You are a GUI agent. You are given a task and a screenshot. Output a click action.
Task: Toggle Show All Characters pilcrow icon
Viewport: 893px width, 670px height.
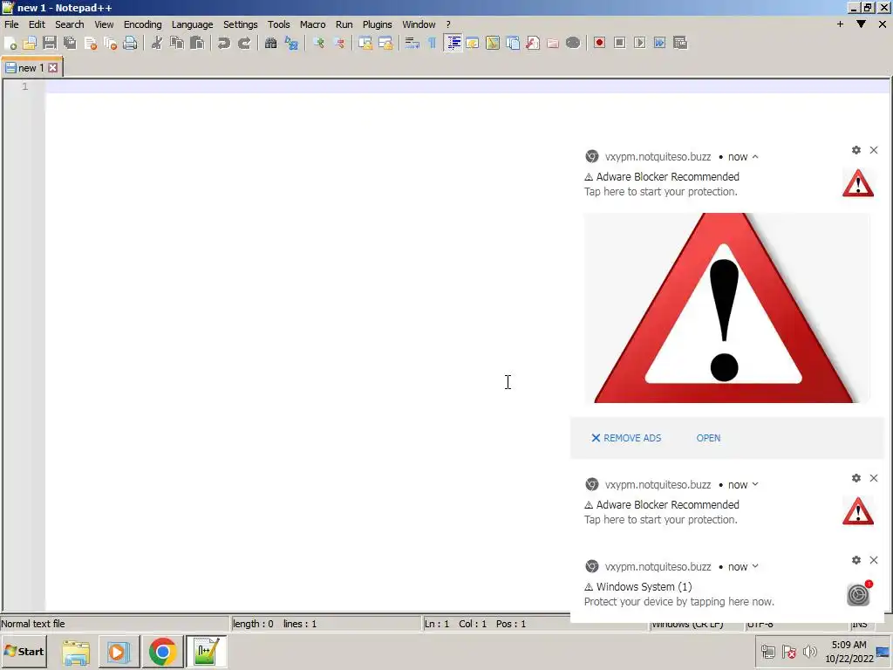433,44
